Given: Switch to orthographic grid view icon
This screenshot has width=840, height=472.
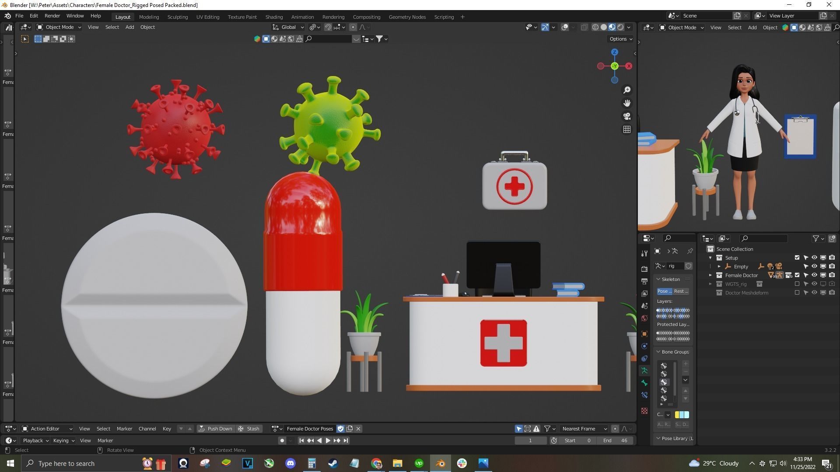Looking at the screenshot, I should (627, 129).
